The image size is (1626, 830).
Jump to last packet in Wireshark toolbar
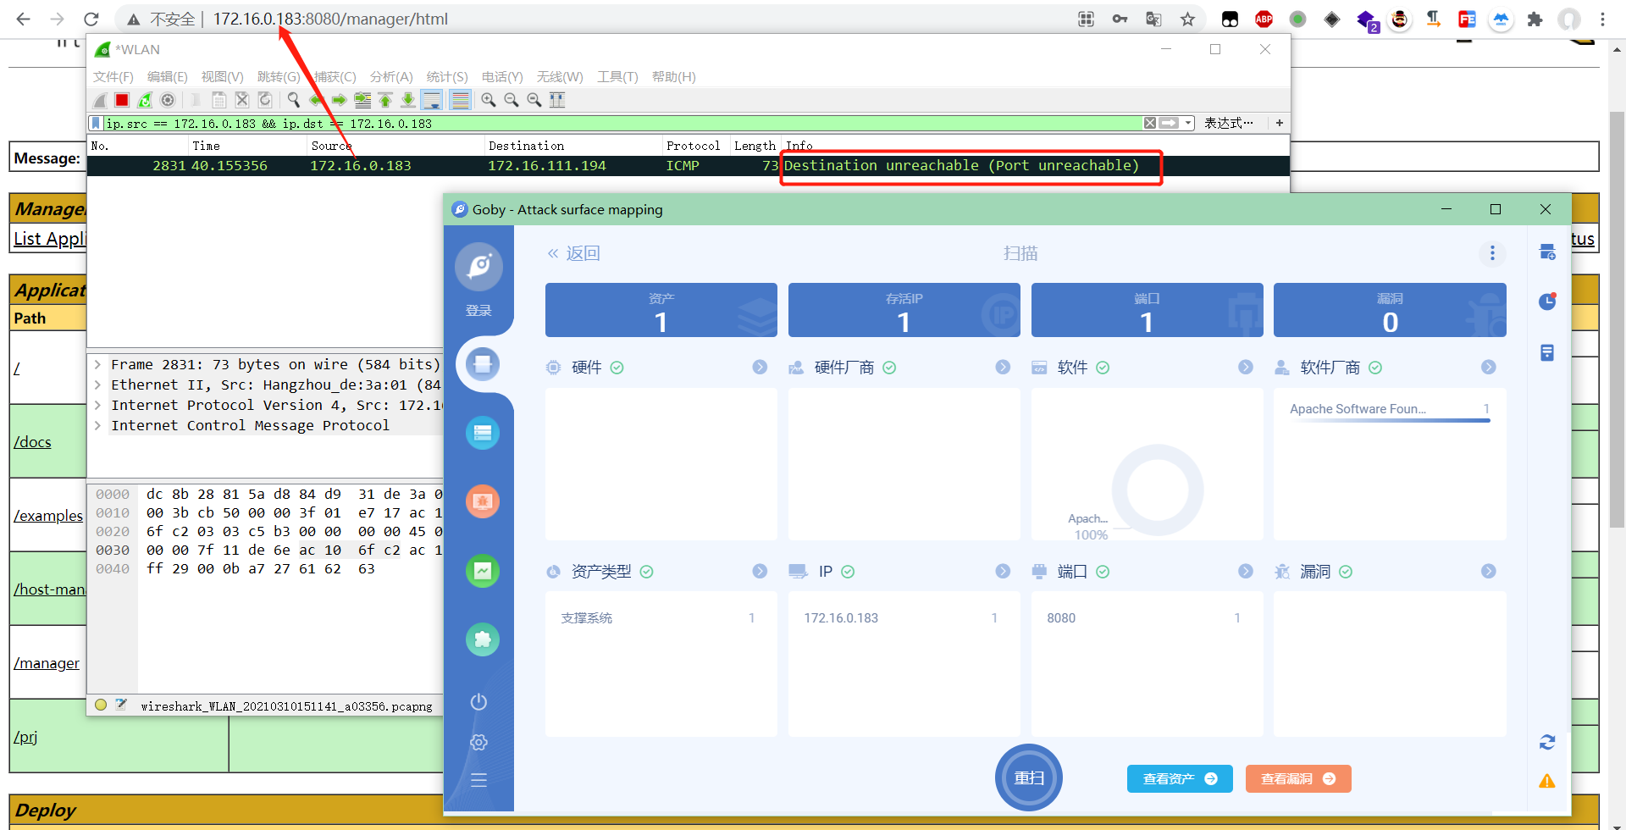[408, 100]
